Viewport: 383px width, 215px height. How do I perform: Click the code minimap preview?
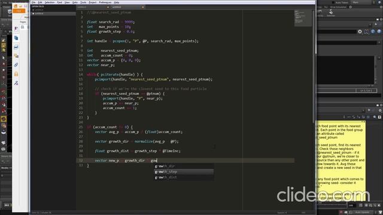pyautogui.click(x=303, y=19)
